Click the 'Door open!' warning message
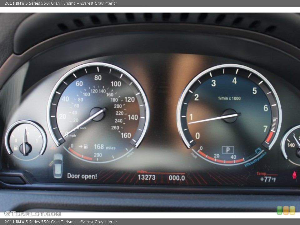This screenshot has height=225, width=300. point(82,176)
